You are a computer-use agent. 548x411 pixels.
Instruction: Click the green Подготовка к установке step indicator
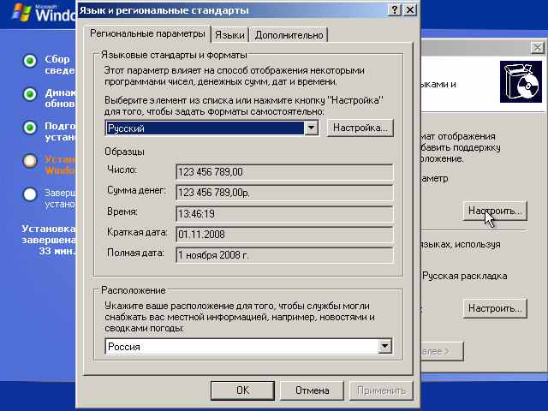(x=30, y=128)
